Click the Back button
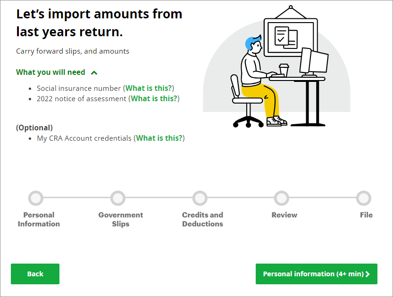This screenshot has width=393, height=297. [x=35, y=274]
